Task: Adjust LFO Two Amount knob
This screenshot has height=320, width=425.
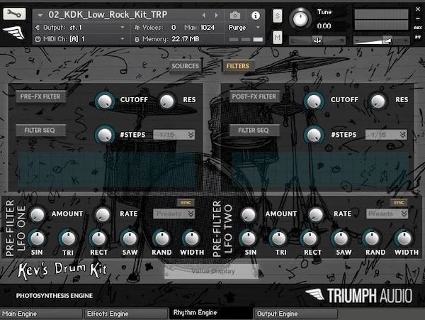Action: click(x=249, y=214)
